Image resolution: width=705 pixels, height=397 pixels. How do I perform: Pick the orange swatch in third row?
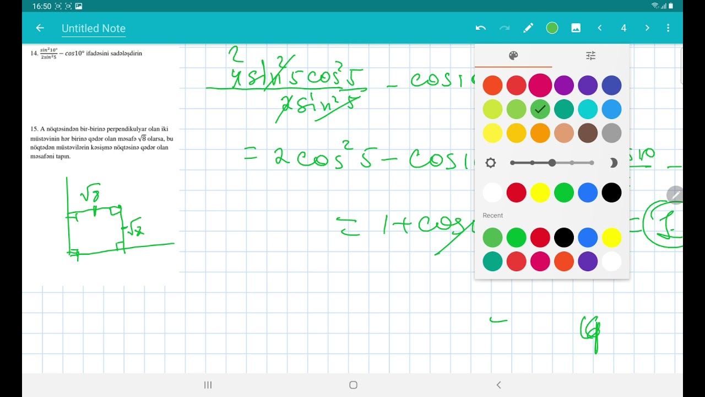pos(540,133)
